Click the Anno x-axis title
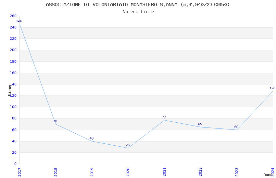This screenshot has width=276, height=178. tap(268, 175)
